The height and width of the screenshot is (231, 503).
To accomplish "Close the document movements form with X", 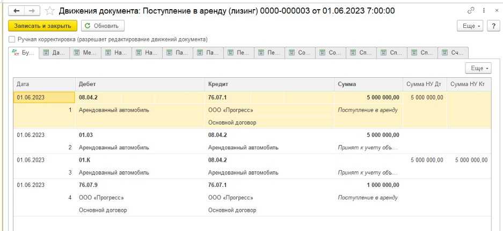I will click(497, 11).
